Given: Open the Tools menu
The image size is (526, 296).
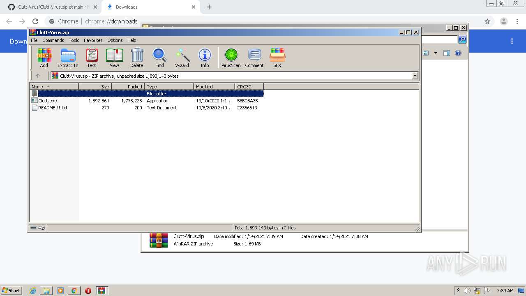Looking at the screenshot, I should click(x=74, y=40).
